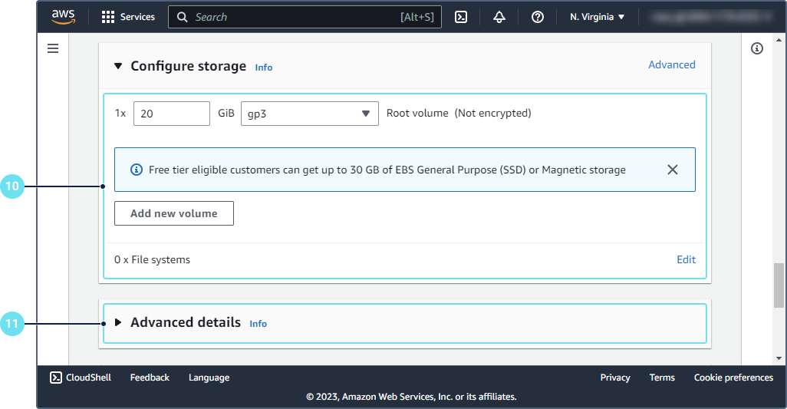Viewport: 787px width, 409px height.
Task: Open the N. Virginia region selector
Action: tap(597, 17)
